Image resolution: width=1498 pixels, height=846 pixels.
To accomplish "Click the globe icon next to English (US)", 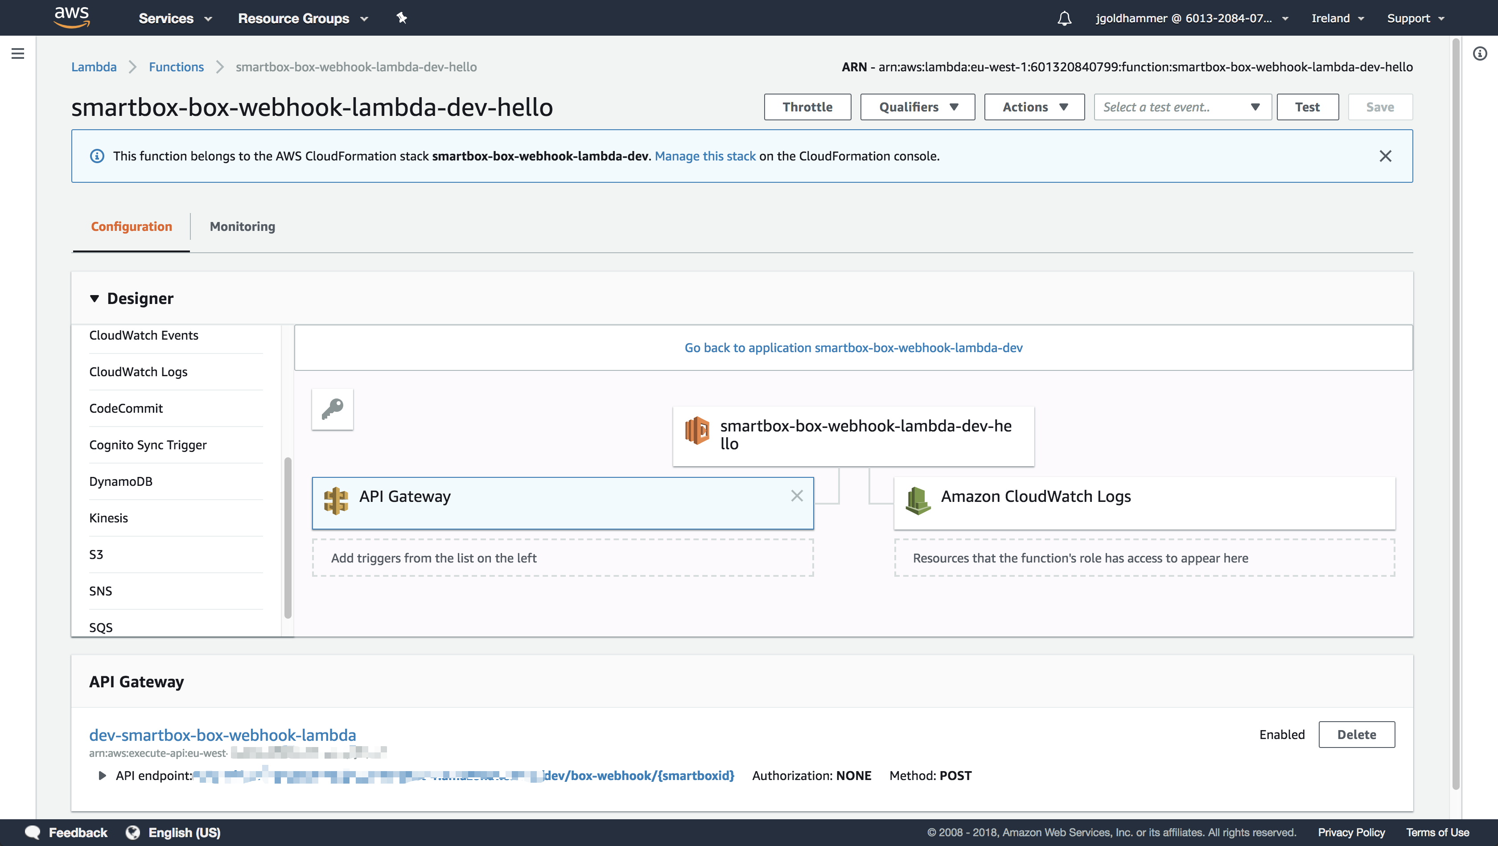I will 132,832.
